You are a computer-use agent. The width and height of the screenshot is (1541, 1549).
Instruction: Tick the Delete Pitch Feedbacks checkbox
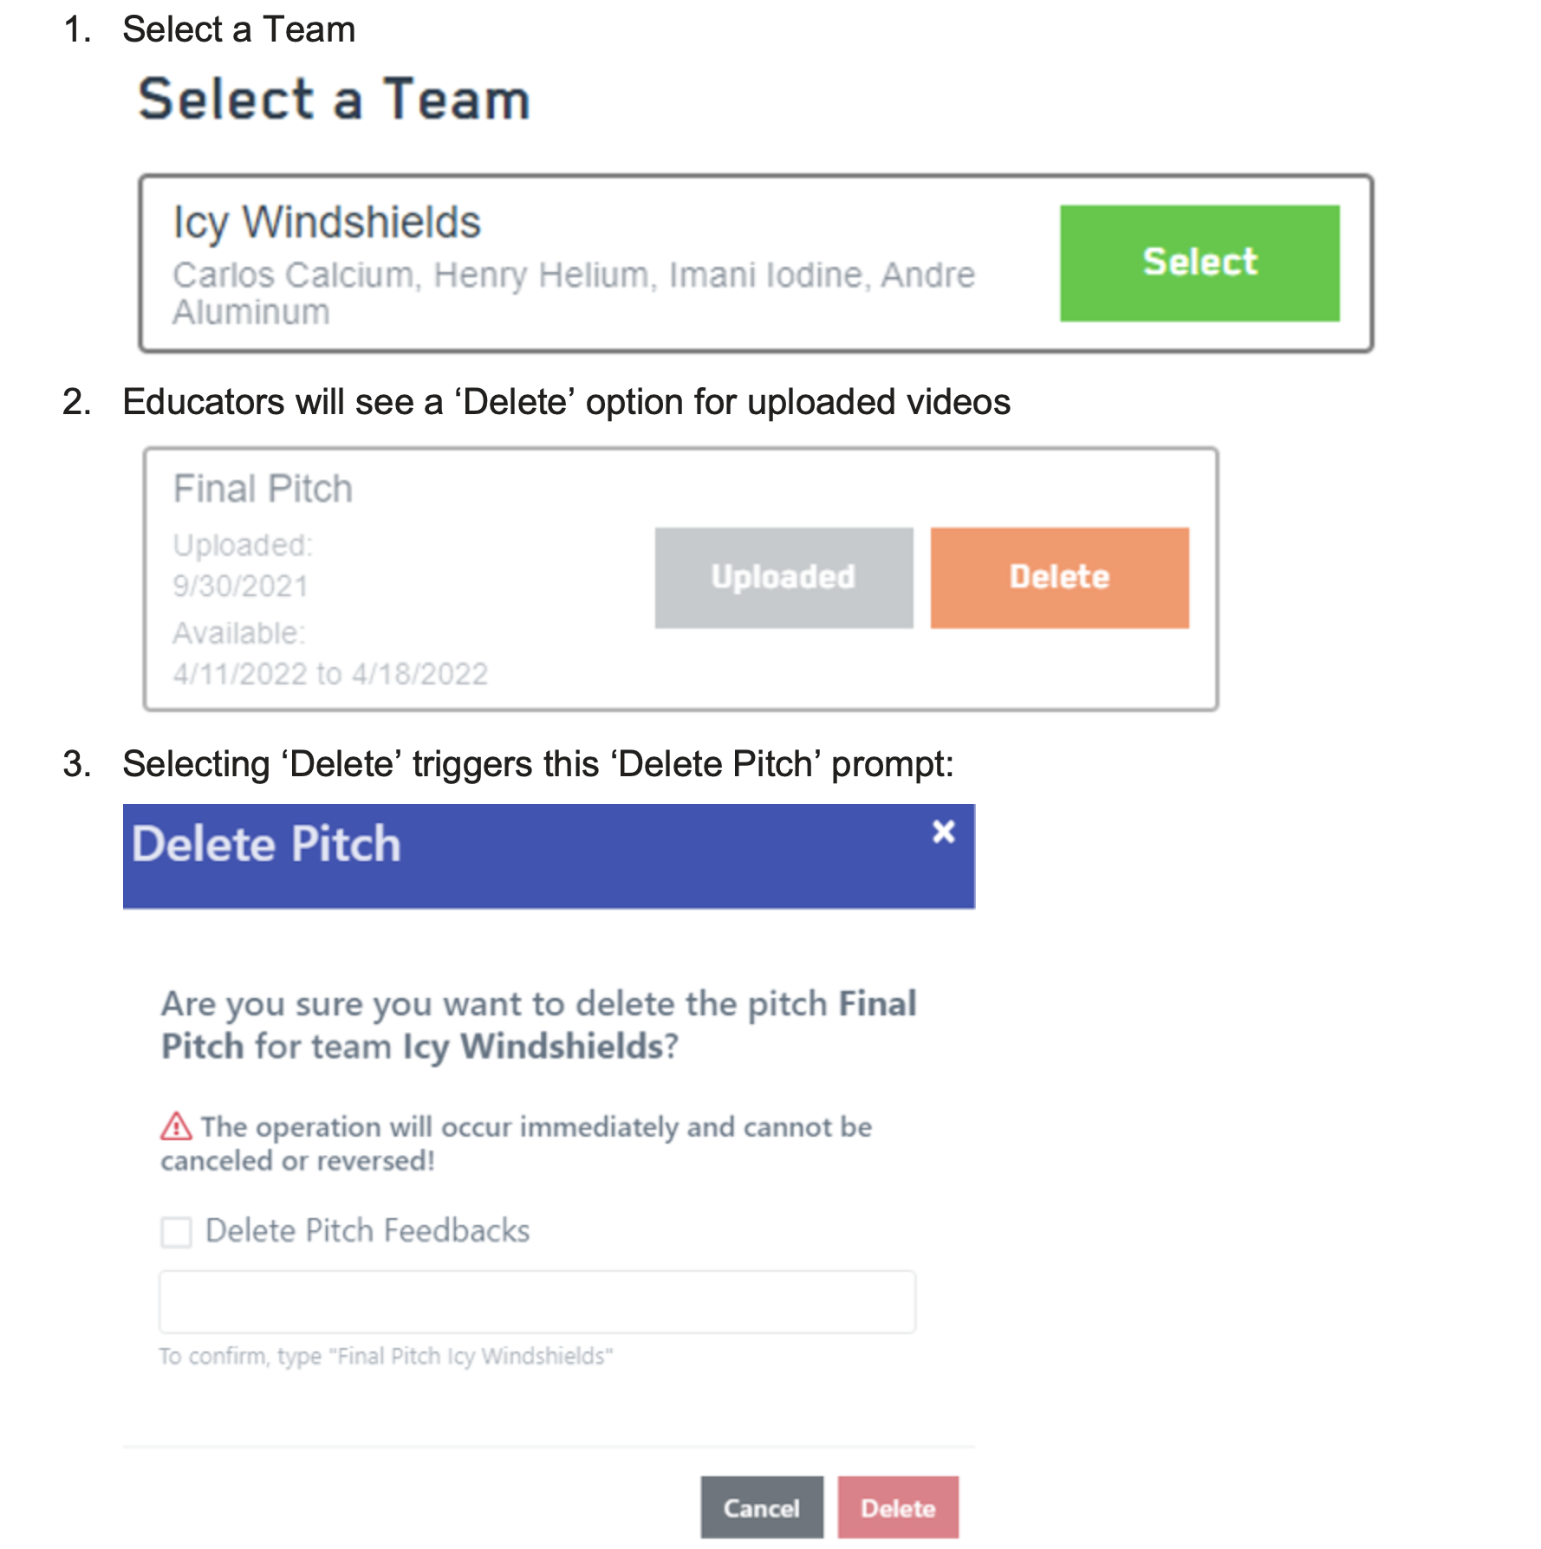pos(177,1232)
